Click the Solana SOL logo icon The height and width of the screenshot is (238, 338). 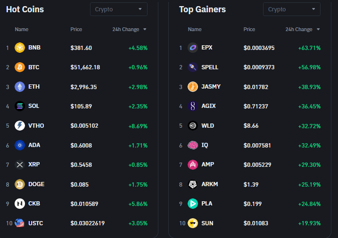tap(20, 106)
